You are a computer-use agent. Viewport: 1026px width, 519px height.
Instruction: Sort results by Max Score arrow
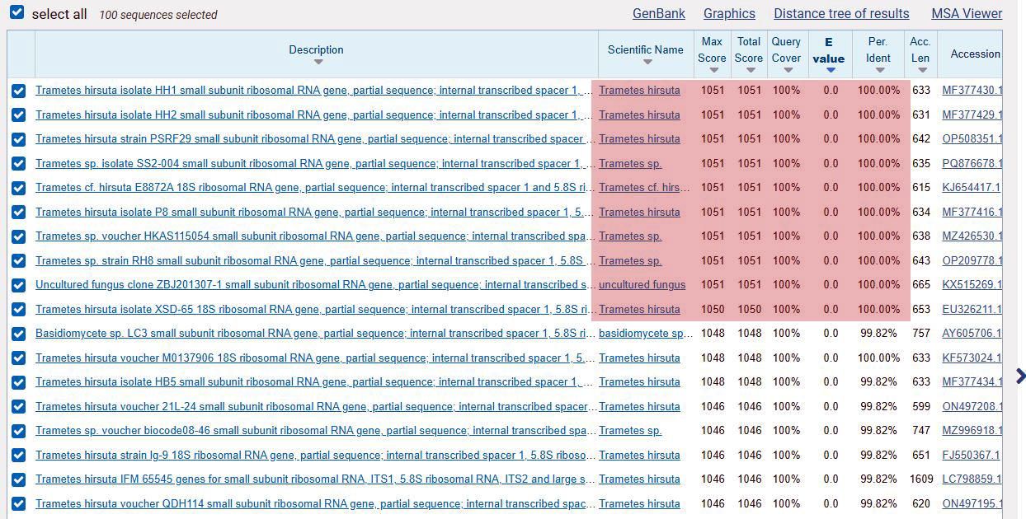point(712,71)
